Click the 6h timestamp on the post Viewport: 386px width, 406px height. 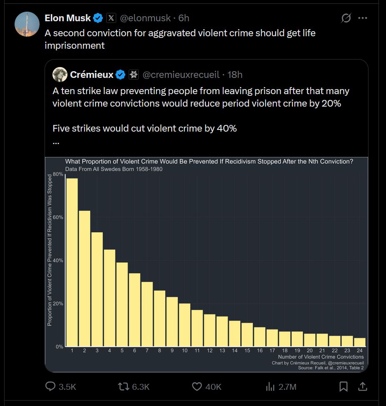point(184,18)
